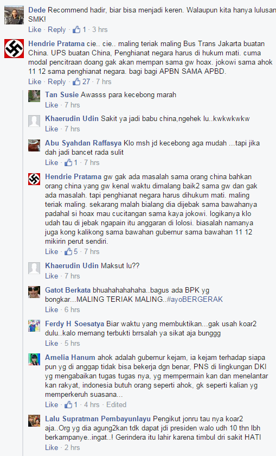Like Ferdy H Soesatya's comment
276x456 pixels.
pyautogui.click(x=52, y=343)
